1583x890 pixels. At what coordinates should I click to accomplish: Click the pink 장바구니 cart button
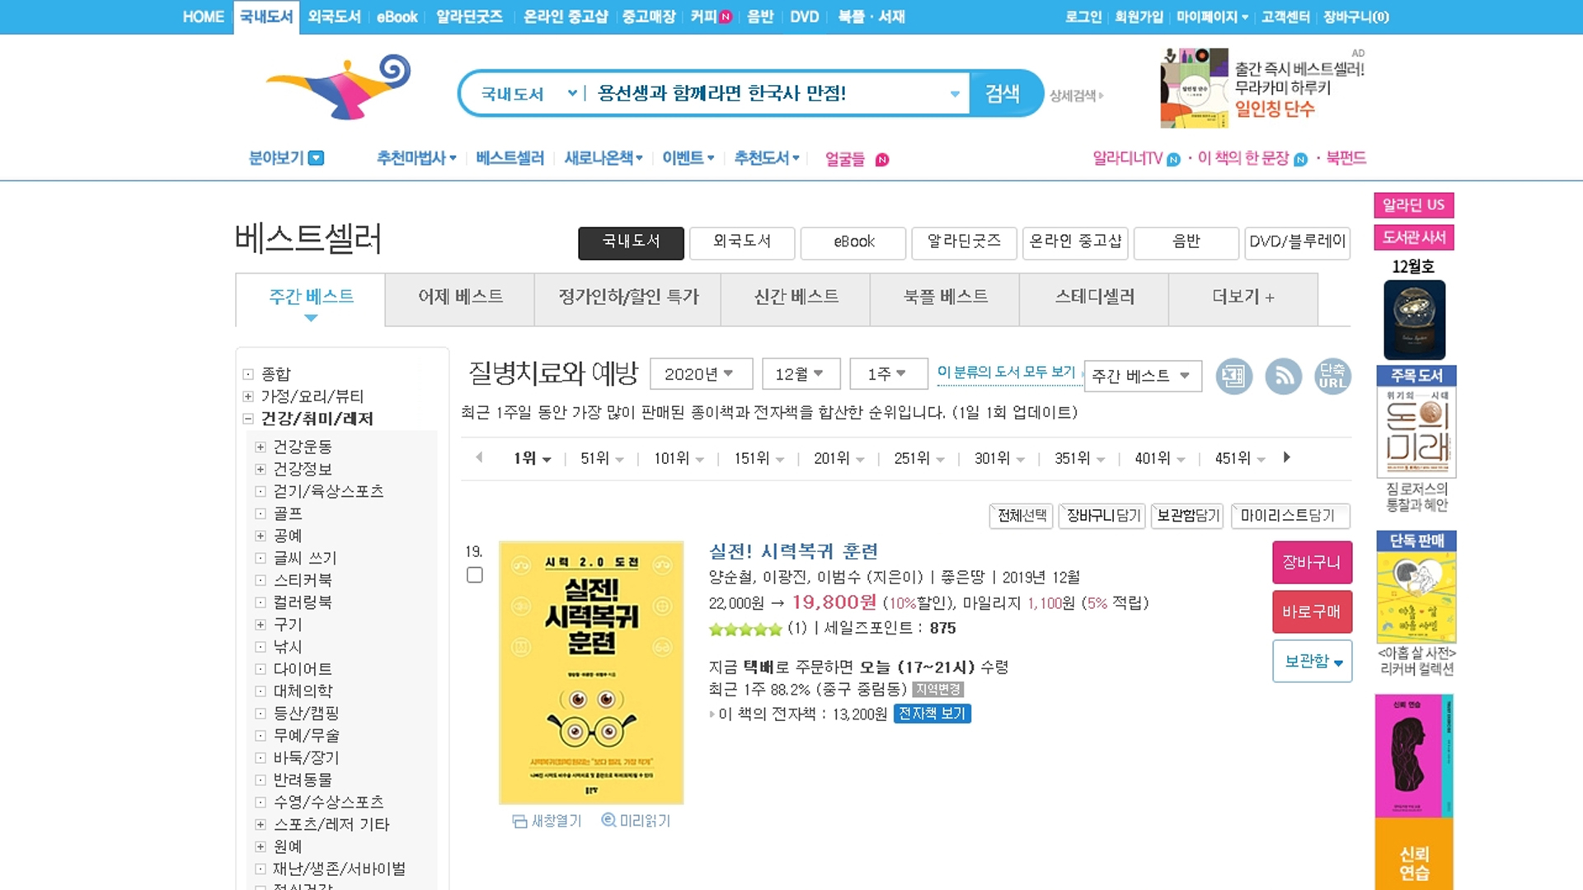tap(1311, 562)
